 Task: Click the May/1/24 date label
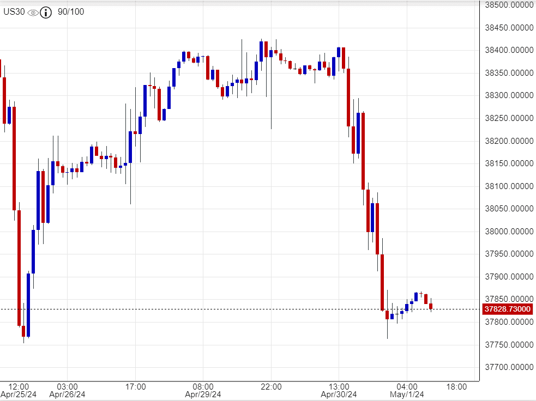[406, 394]
